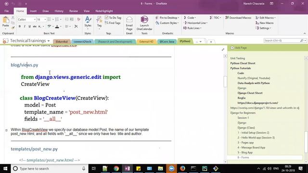This screenshot has height=173, width=308.
Task: Click the page list scrollbar
Action: click(x=306, y=142)
